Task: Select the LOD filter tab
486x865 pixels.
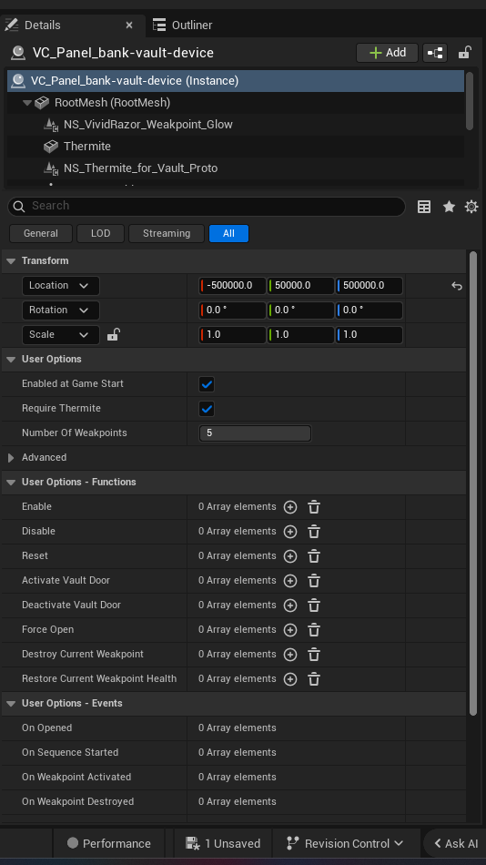Action: 100,233
